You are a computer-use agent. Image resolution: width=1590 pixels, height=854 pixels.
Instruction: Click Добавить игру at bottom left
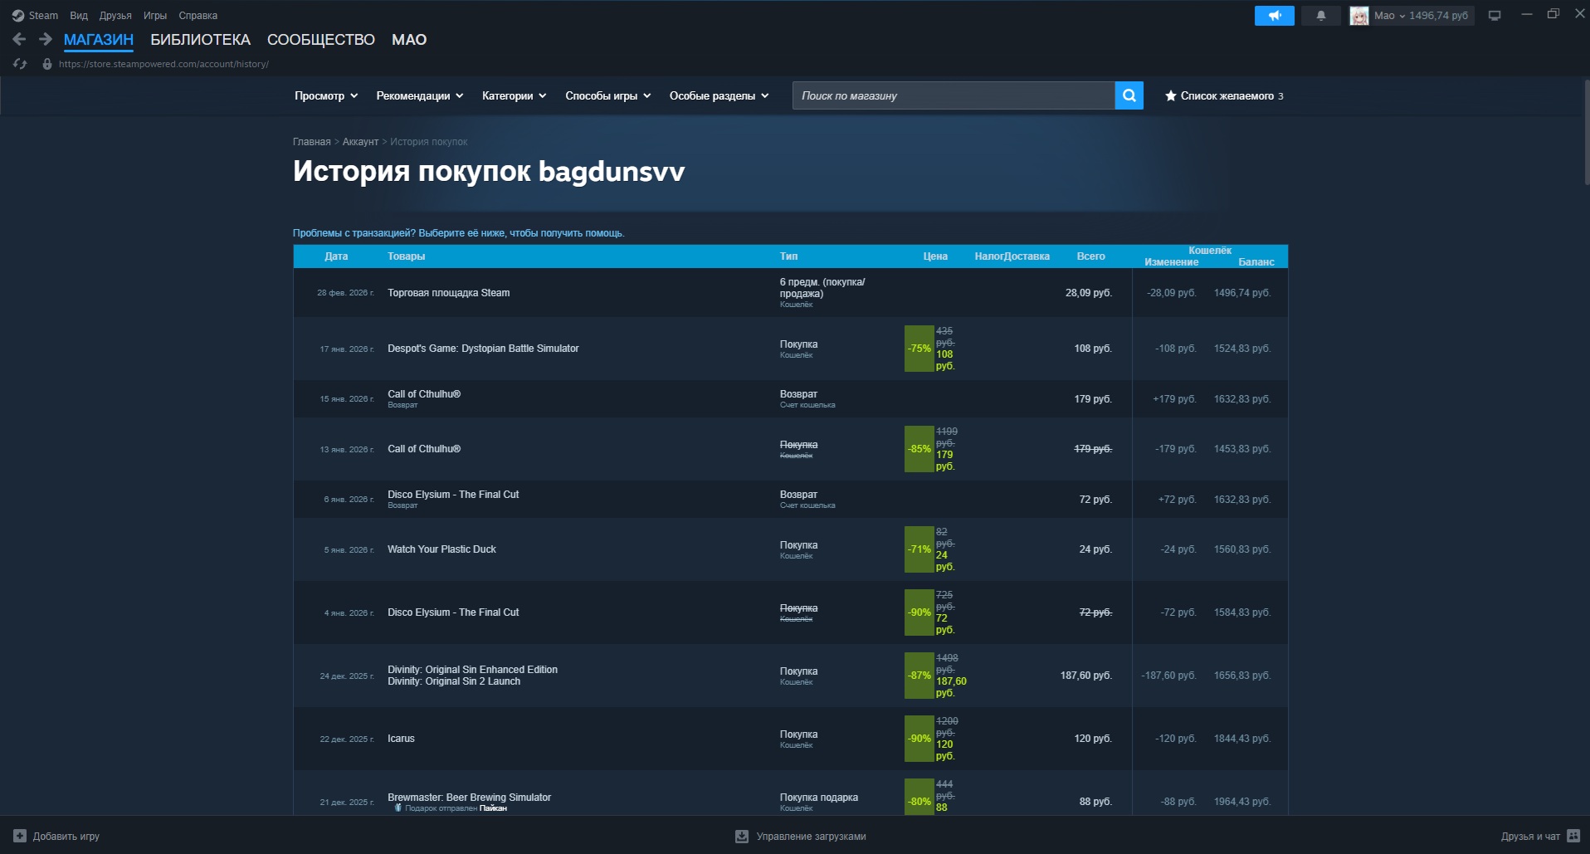[x=66, y=836]
